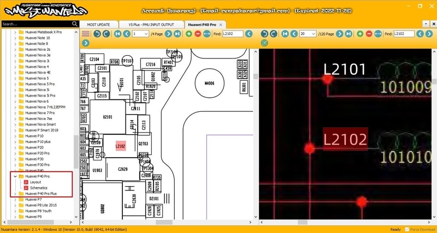
Task: Expand the Huawei Nova 5 Pro folder
Action: pos(15,84)
